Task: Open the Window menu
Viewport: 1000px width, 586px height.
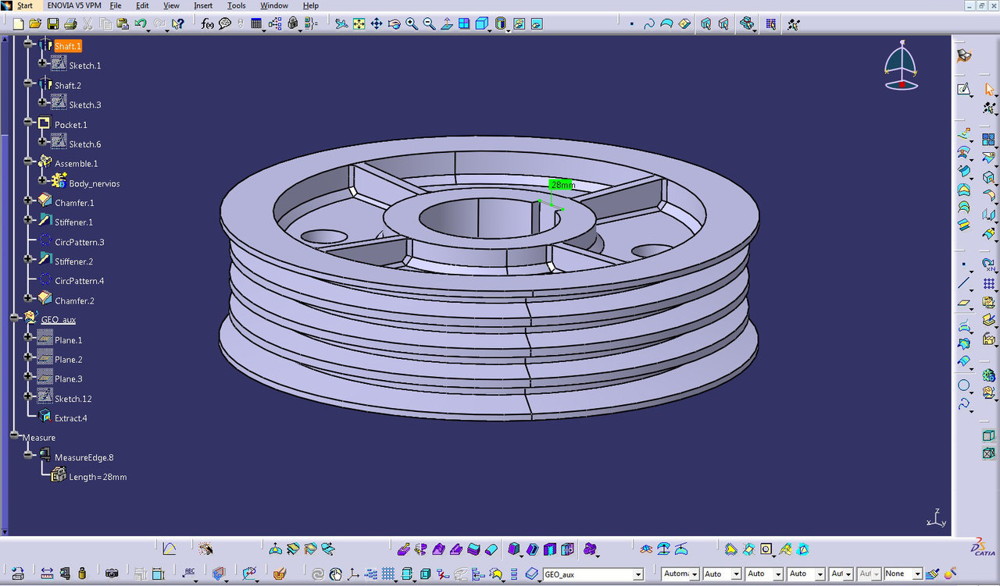Action: coord(274,5)
